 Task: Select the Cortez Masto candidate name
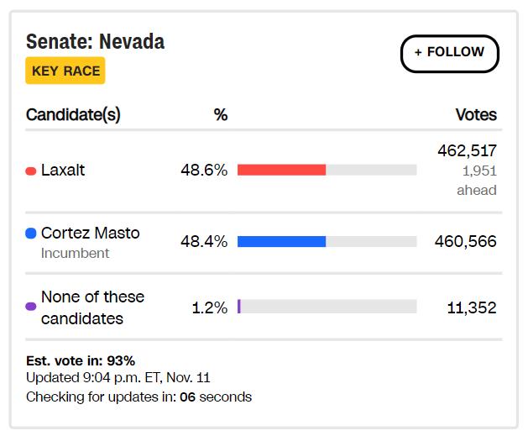tap(90, 233)
